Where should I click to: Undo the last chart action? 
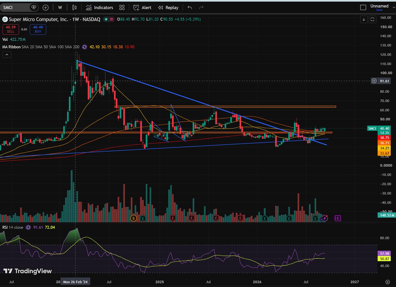click(189, 7)
